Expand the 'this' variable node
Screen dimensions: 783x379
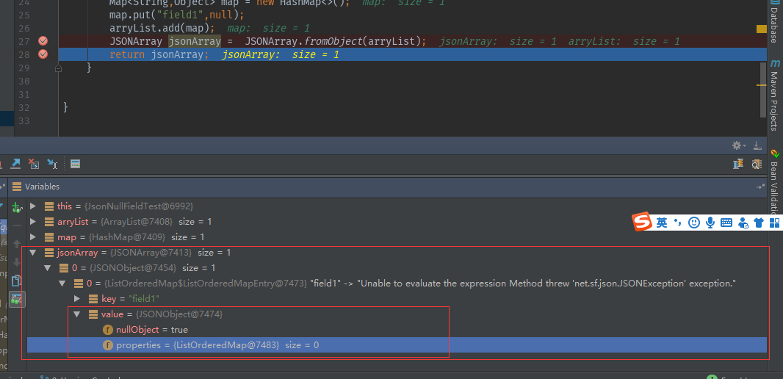[x=33, y=206]
